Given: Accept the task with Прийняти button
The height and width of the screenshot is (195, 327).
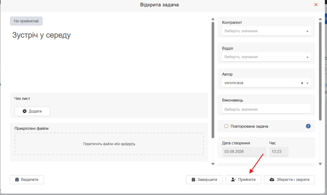Looking at the screenshot, I should click(x=243, y=180).
